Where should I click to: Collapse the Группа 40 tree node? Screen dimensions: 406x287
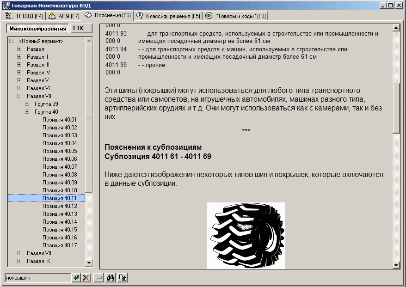click(27, 112)
